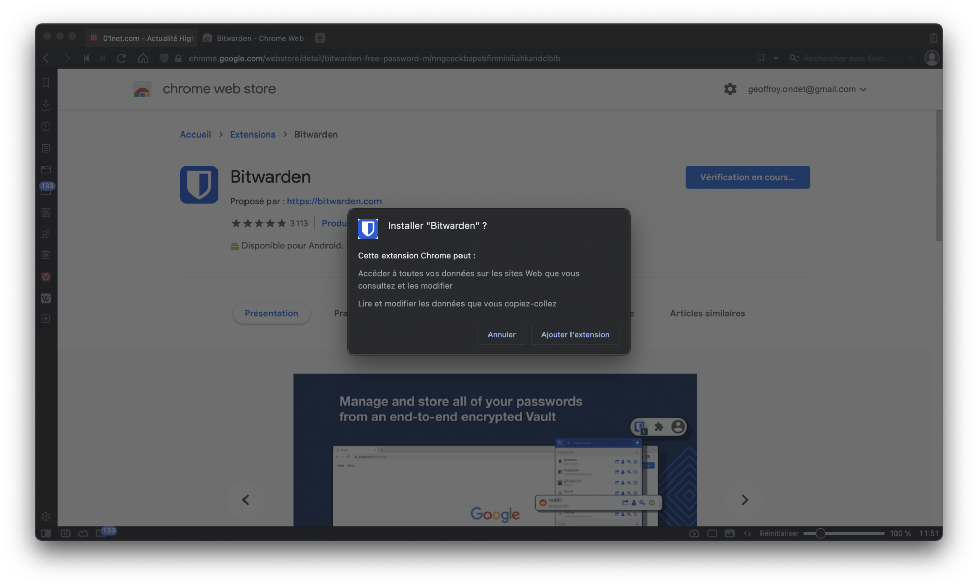978x587 pixels.
Task: Select the Articles similaires tab
Action: tap(707, 313)
